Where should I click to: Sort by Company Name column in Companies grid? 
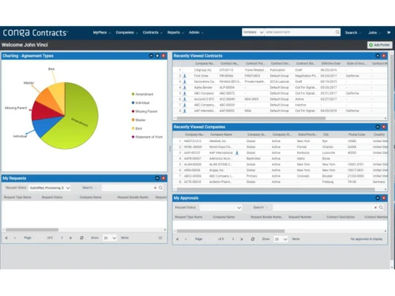coord(221,134)
